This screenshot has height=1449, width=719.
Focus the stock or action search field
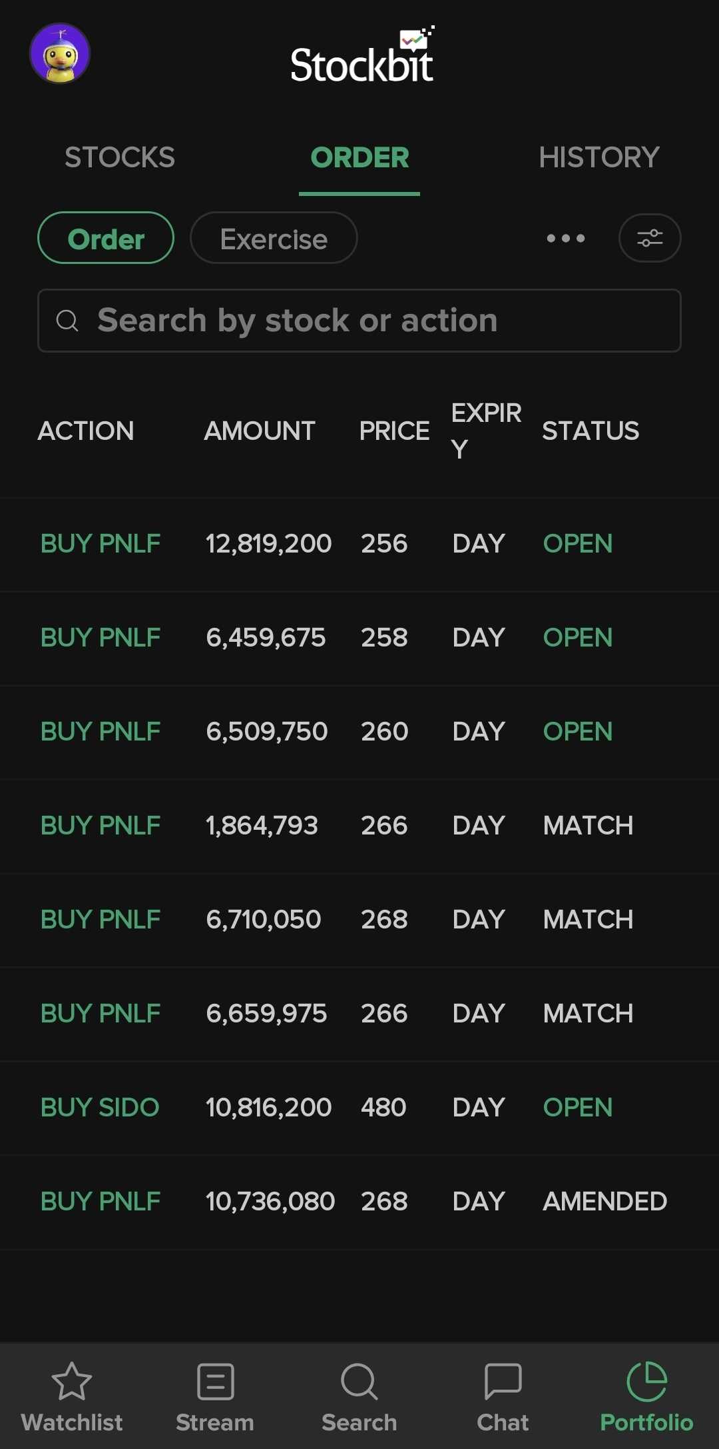point(359,321)
